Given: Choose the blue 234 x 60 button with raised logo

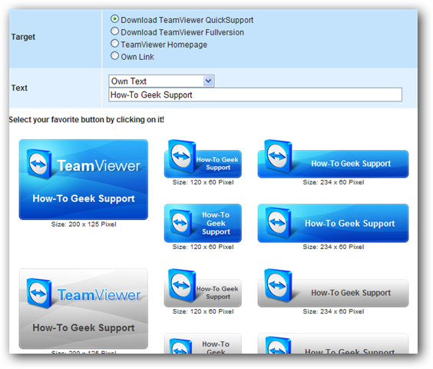Looking at the screenshot, I should pyautogui.click(x=333, y=159).
